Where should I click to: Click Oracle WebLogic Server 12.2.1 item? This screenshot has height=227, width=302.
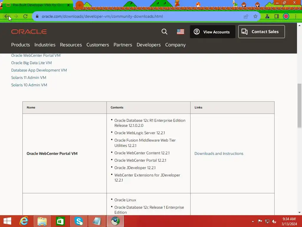pos(139,133)
